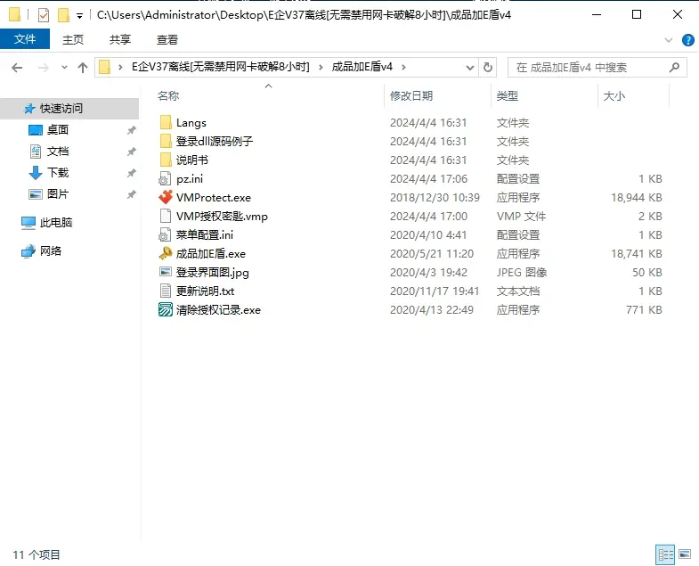Viewport: 699px width, 566px height.
Task: Open 桌面 in the sidebar
Action: [58, 130]
